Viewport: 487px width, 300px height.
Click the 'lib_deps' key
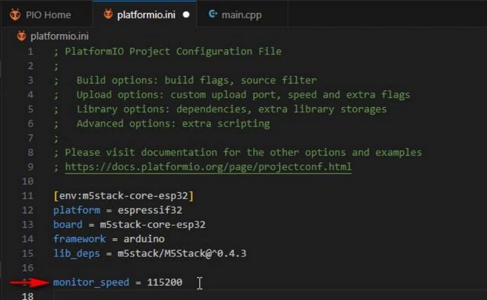77,253
